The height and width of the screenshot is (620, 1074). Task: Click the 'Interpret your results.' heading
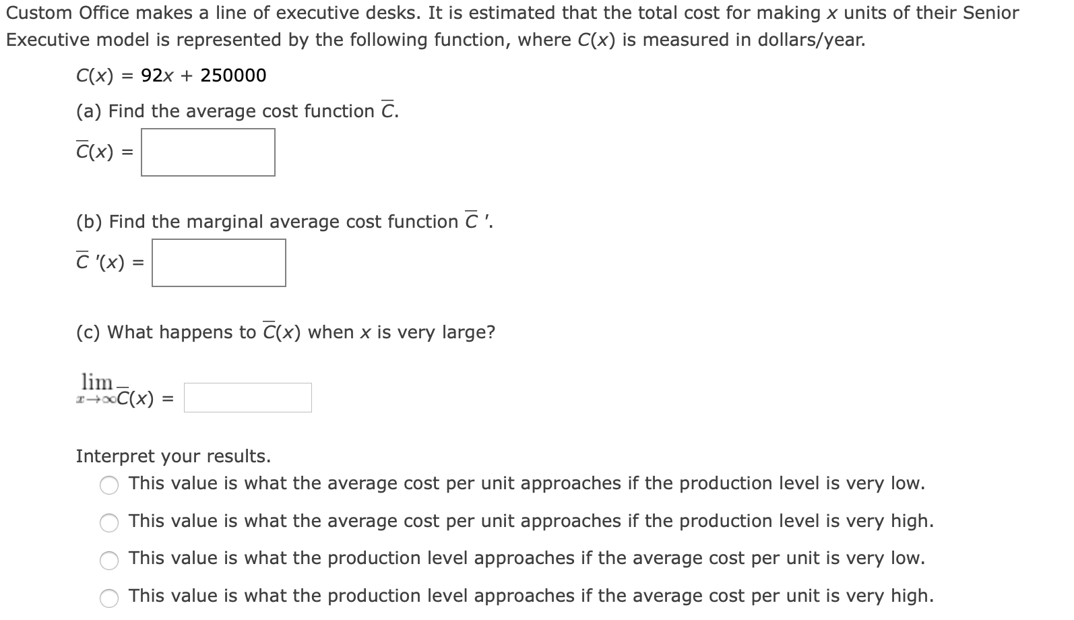coord(173,456)
